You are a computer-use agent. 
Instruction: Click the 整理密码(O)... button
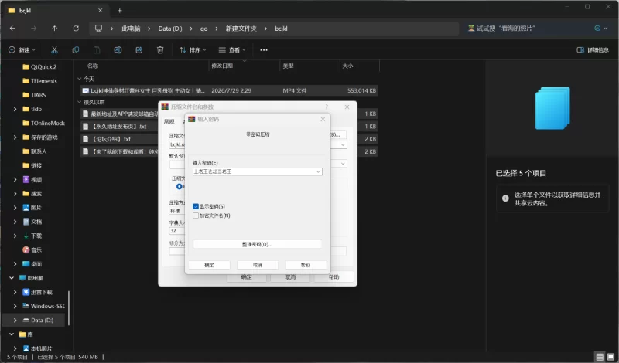tap(257, 244)
